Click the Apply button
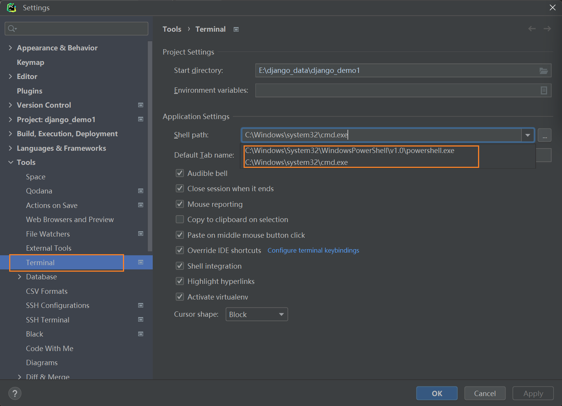Screen dimensions: 562x406 533,393
